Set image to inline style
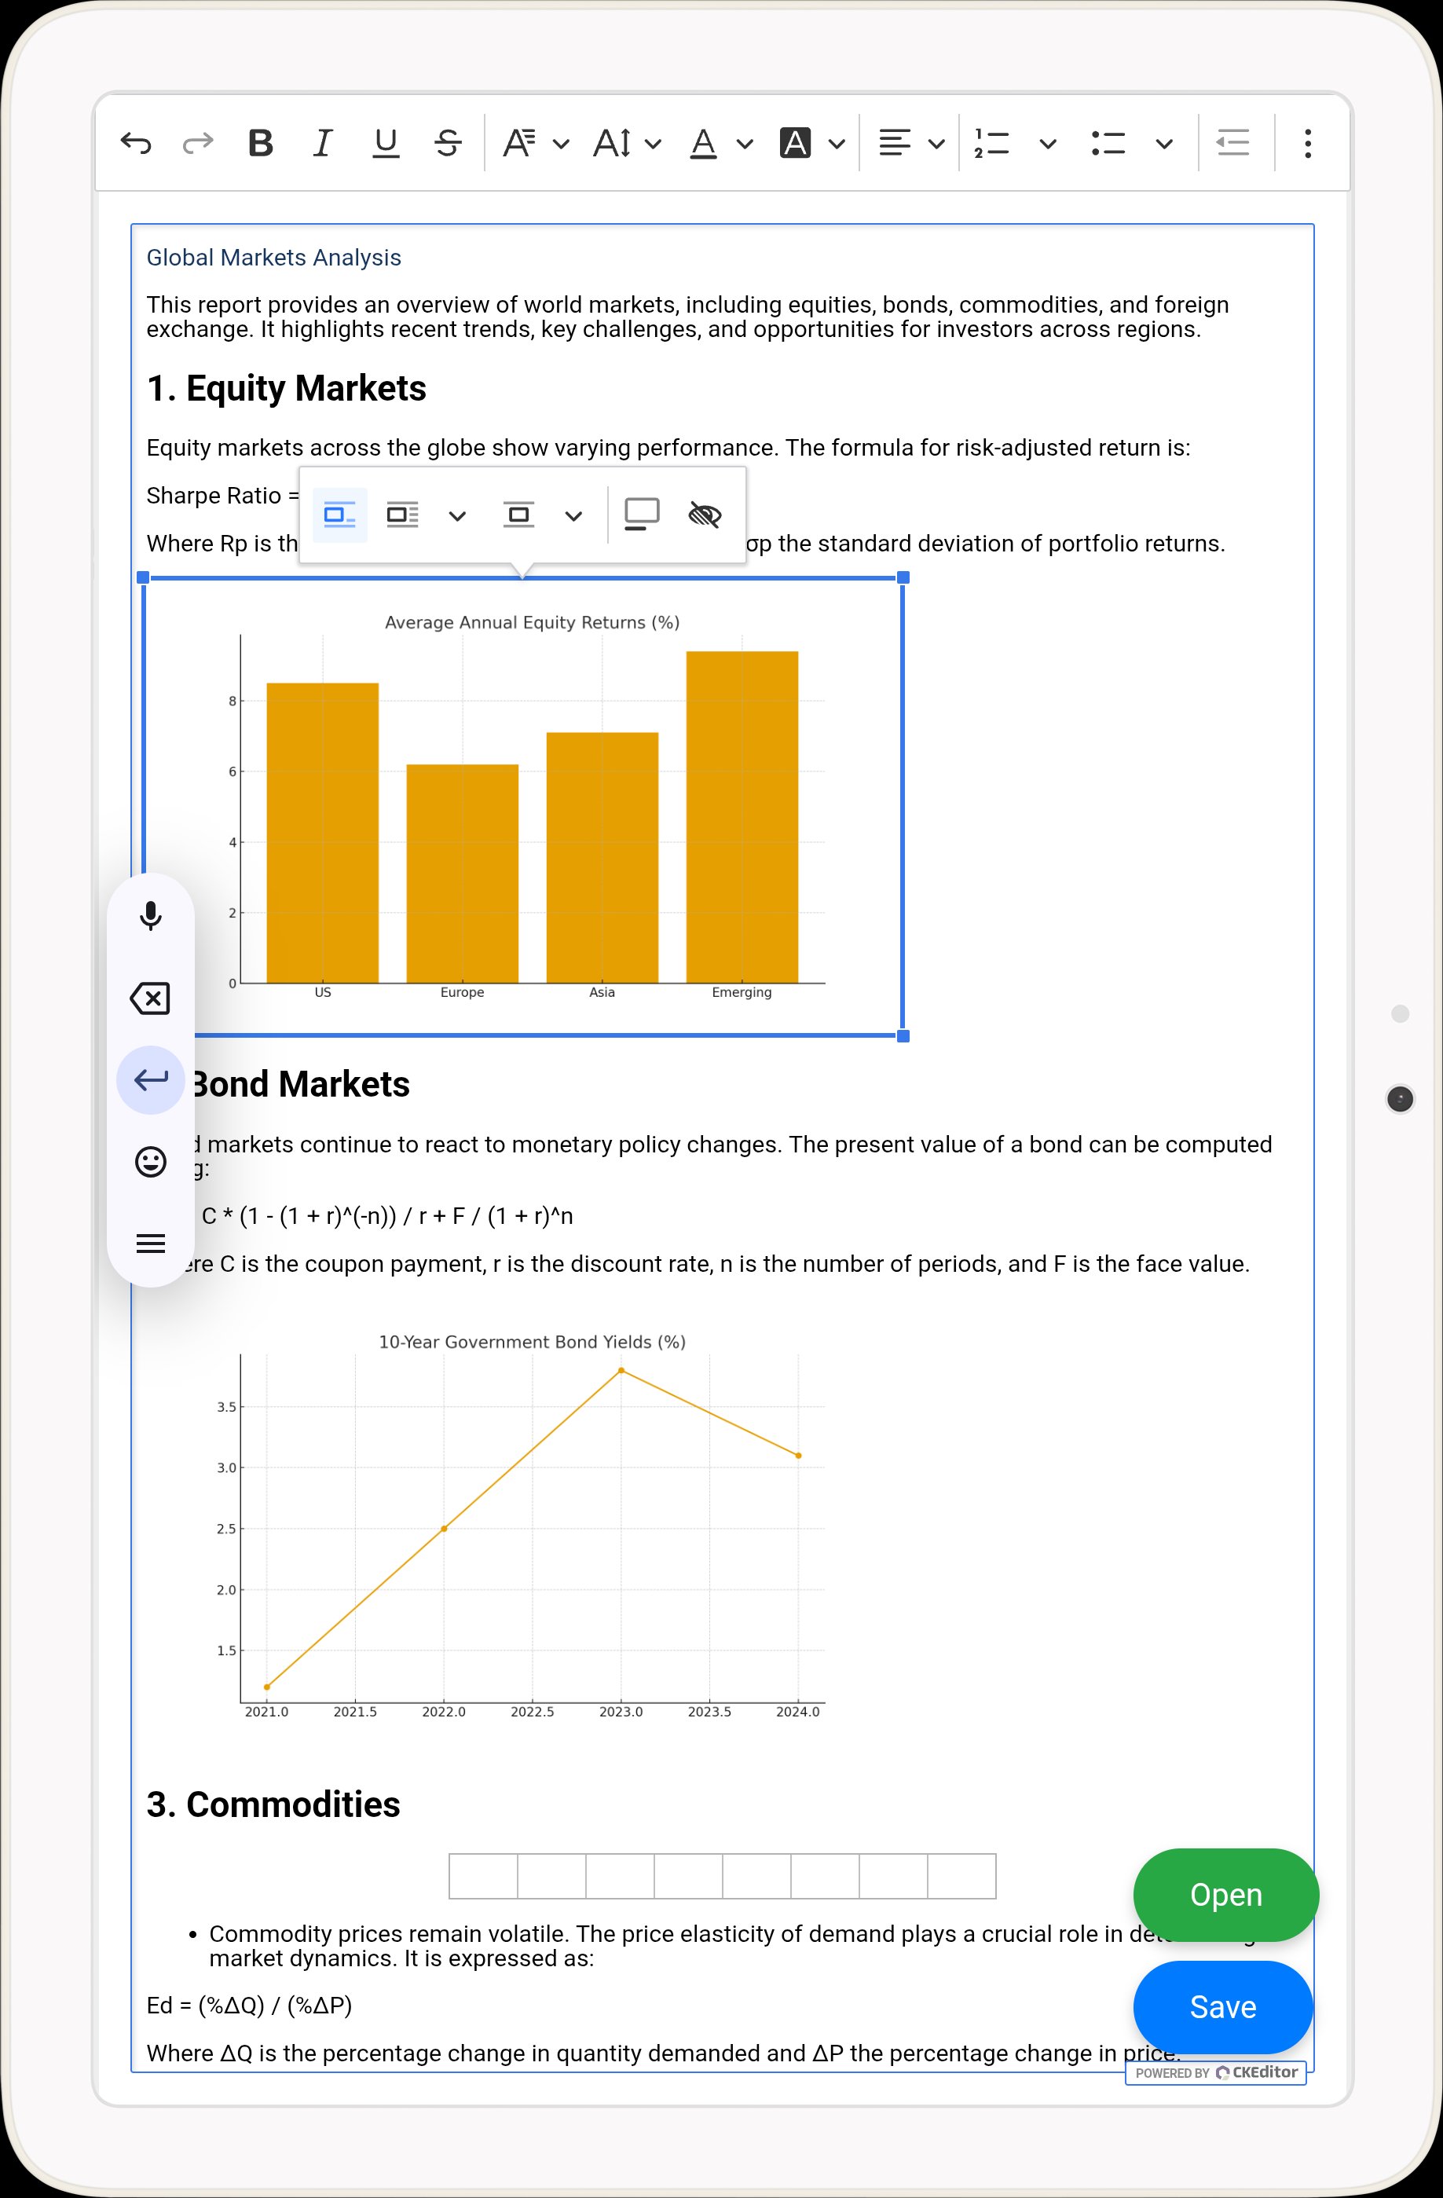 pos(340,515)
